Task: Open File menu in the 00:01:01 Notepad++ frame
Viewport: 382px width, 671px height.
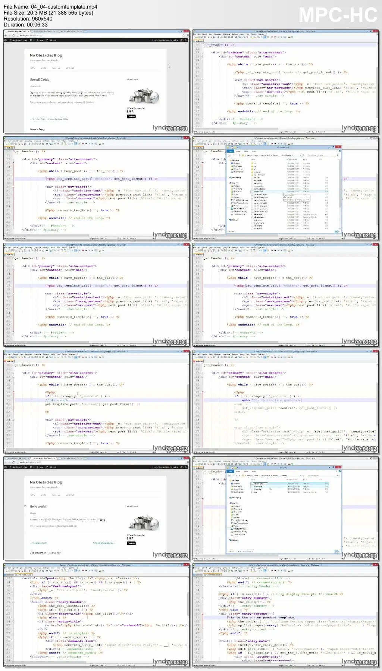Action: (x=195, y=34)
